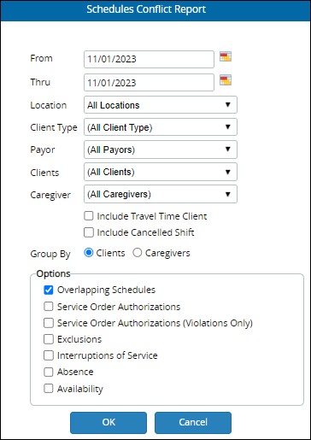Uncheck Overlapping Schedules option
The height and width of the screenshot is (440, 311).
pyautogui.click(x=49, y=290)
